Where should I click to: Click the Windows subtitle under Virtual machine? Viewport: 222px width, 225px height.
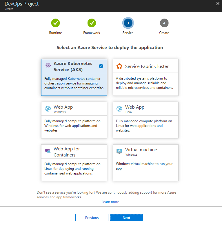click(x=131, y=155)
